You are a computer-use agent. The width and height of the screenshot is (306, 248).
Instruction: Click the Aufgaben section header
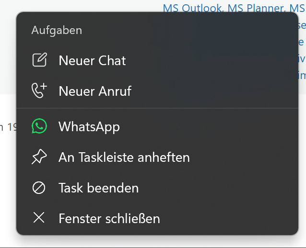57,30
